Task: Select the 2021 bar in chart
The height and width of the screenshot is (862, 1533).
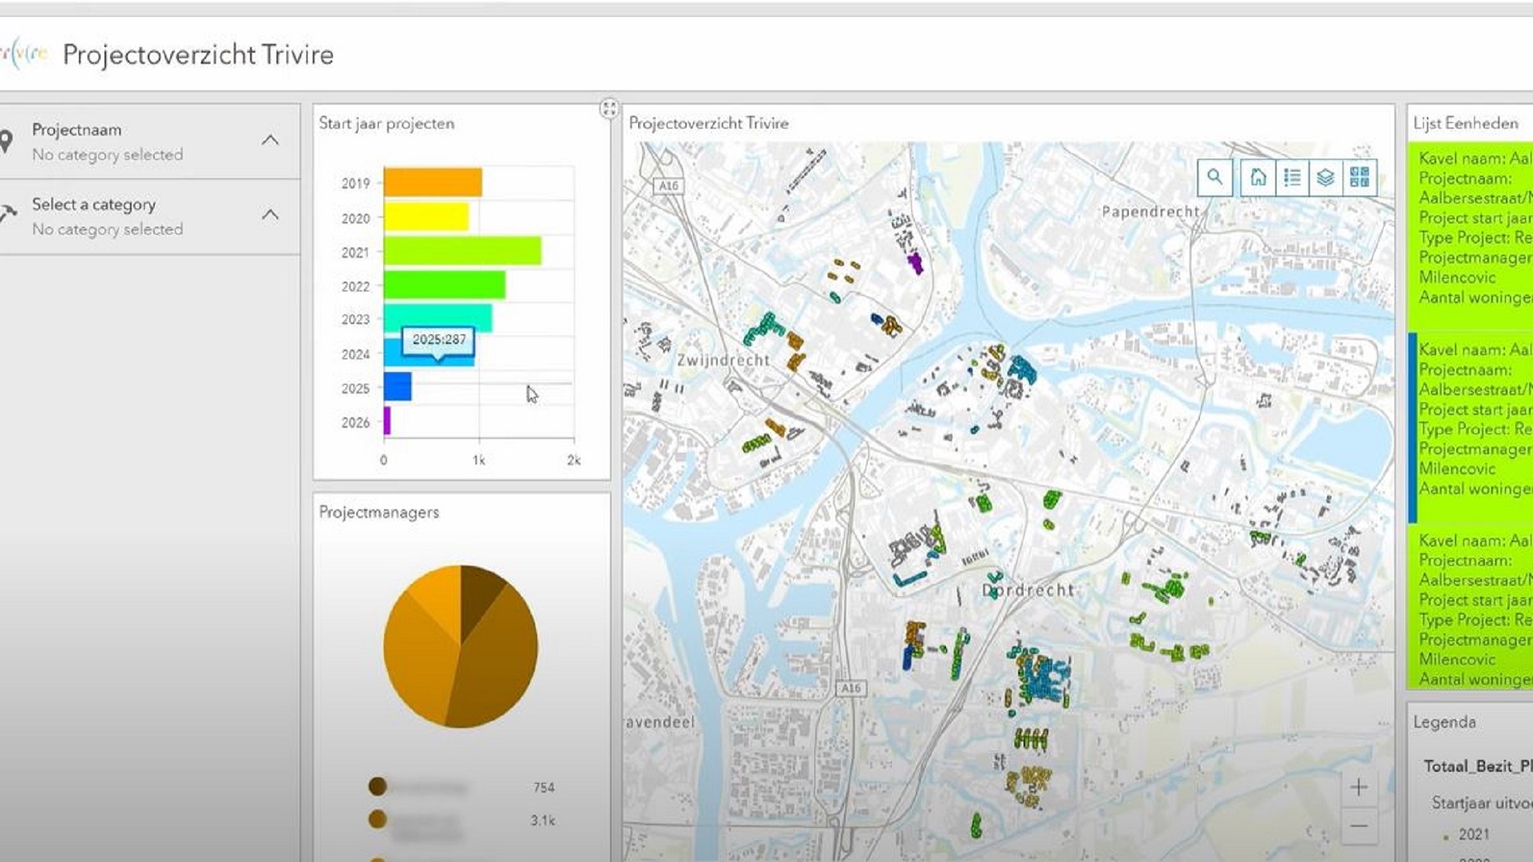Action: tap(461, 251)
